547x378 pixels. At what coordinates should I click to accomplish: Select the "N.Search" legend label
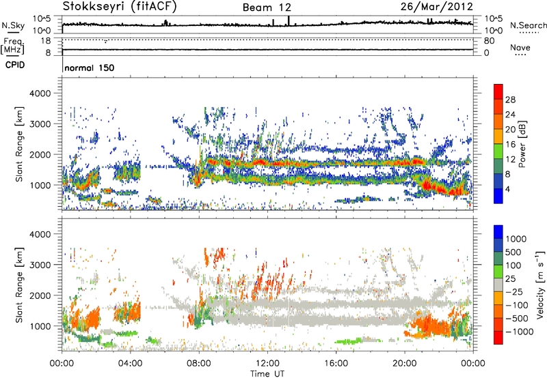coord(528,25)
